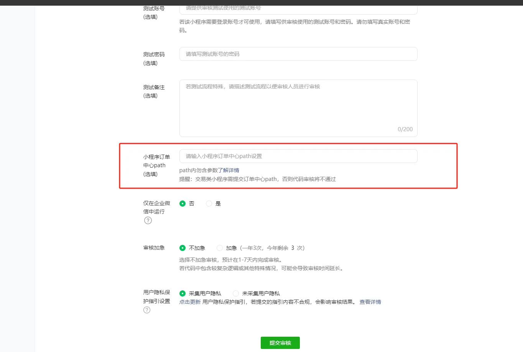Open the 了解详情 link about path parameters
The width and height of the screenshot is (523, 352).
pyautogui.click(x=230, y=170)
